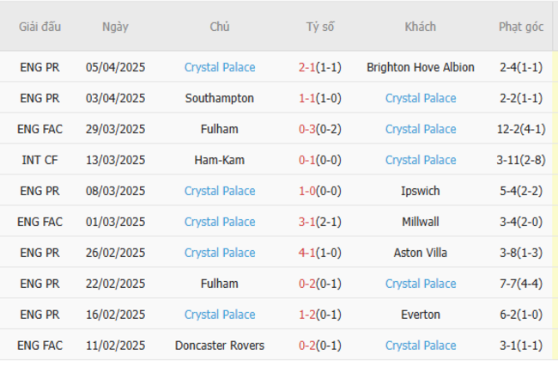Click Doncaster Rovers team name

click(x=220, y=346)
